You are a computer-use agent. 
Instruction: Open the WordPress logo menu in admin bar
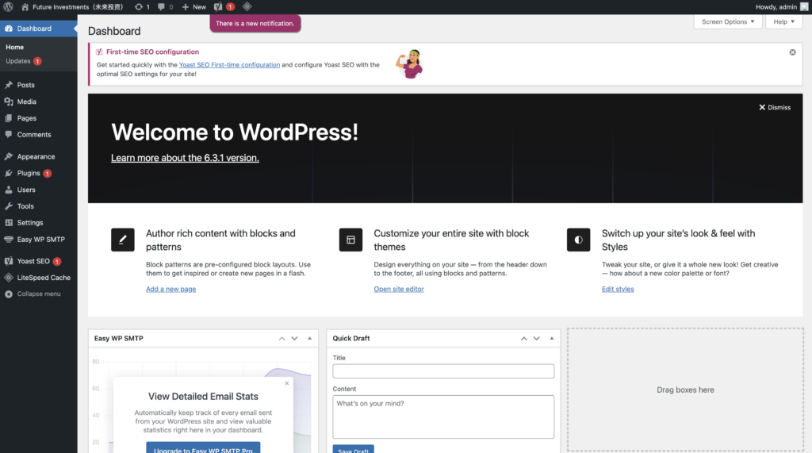tap(8, 6)
